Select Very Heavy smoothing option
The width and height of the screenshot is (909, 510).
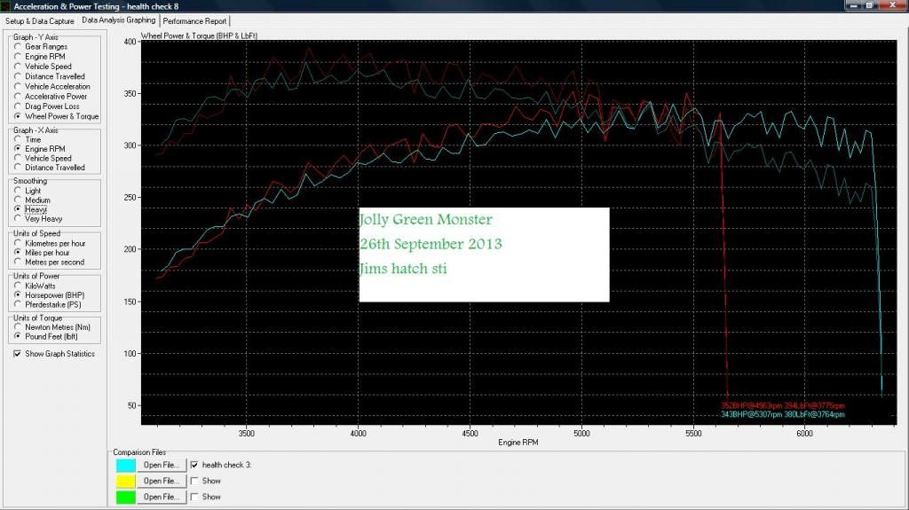pos(18,218)
